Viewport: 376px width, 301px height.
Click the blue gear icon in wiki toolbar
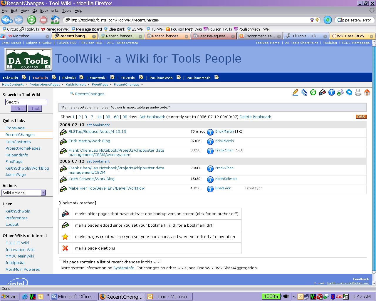(349, 93)
